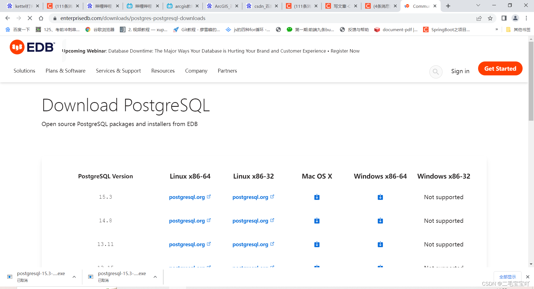The width and height of the screenshot is (534, 289).
Task: Download PostgreSQL 15.3 for Windows x86-64
Action: coord(380,197)
